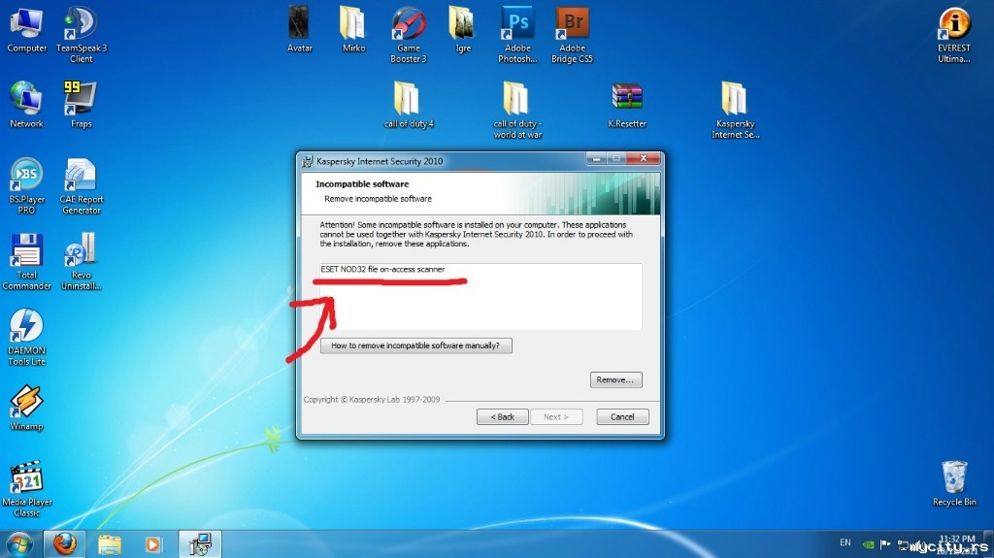The height and width of the screenshot is (558, 994).
Task: Open Adobe Bridge CS5 shortcut
Action: click(572, 35)
